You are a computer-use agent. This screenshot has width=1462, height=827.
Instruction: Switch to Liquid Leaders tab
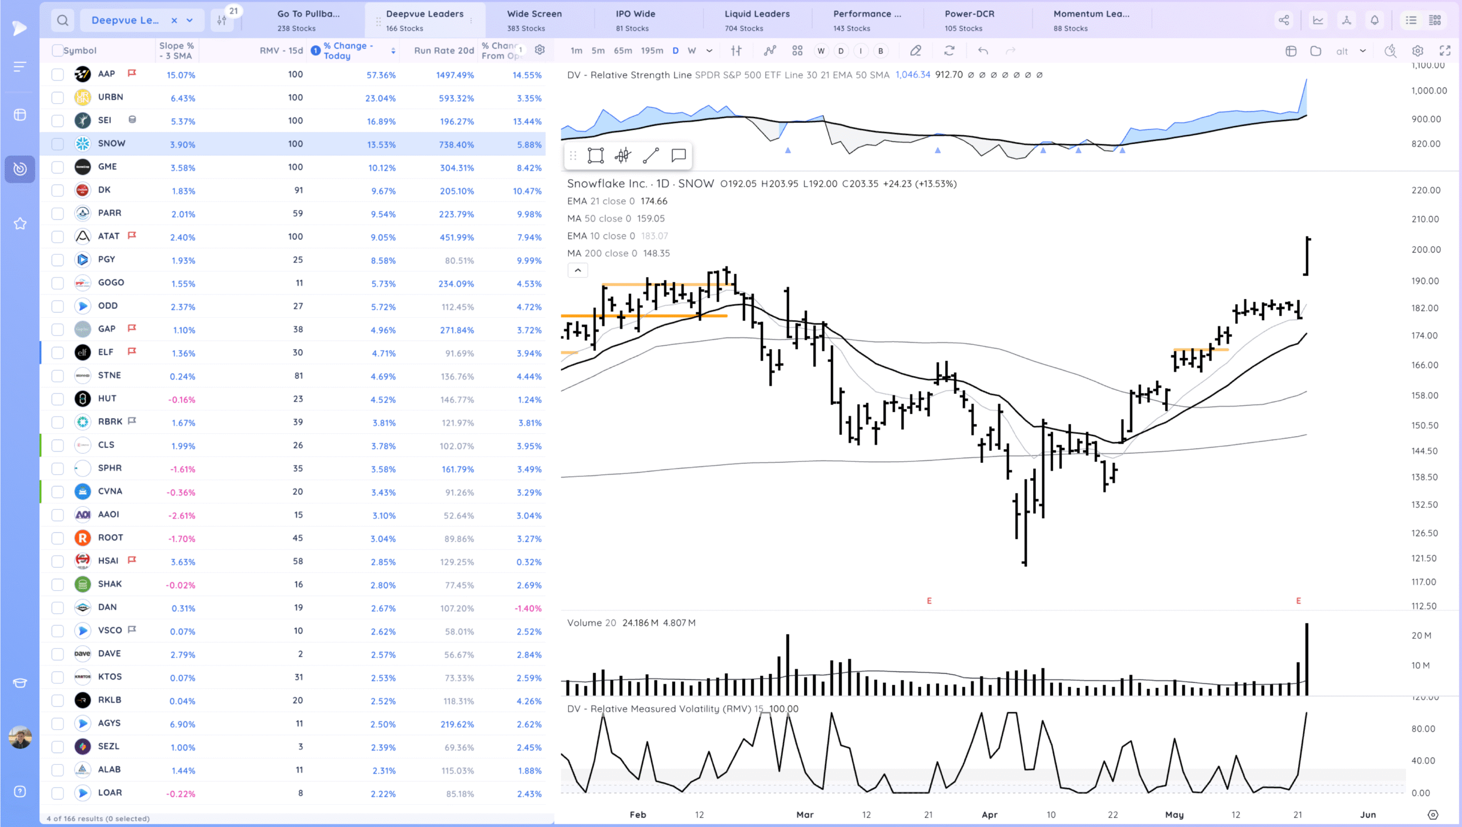tap(757, 21)
